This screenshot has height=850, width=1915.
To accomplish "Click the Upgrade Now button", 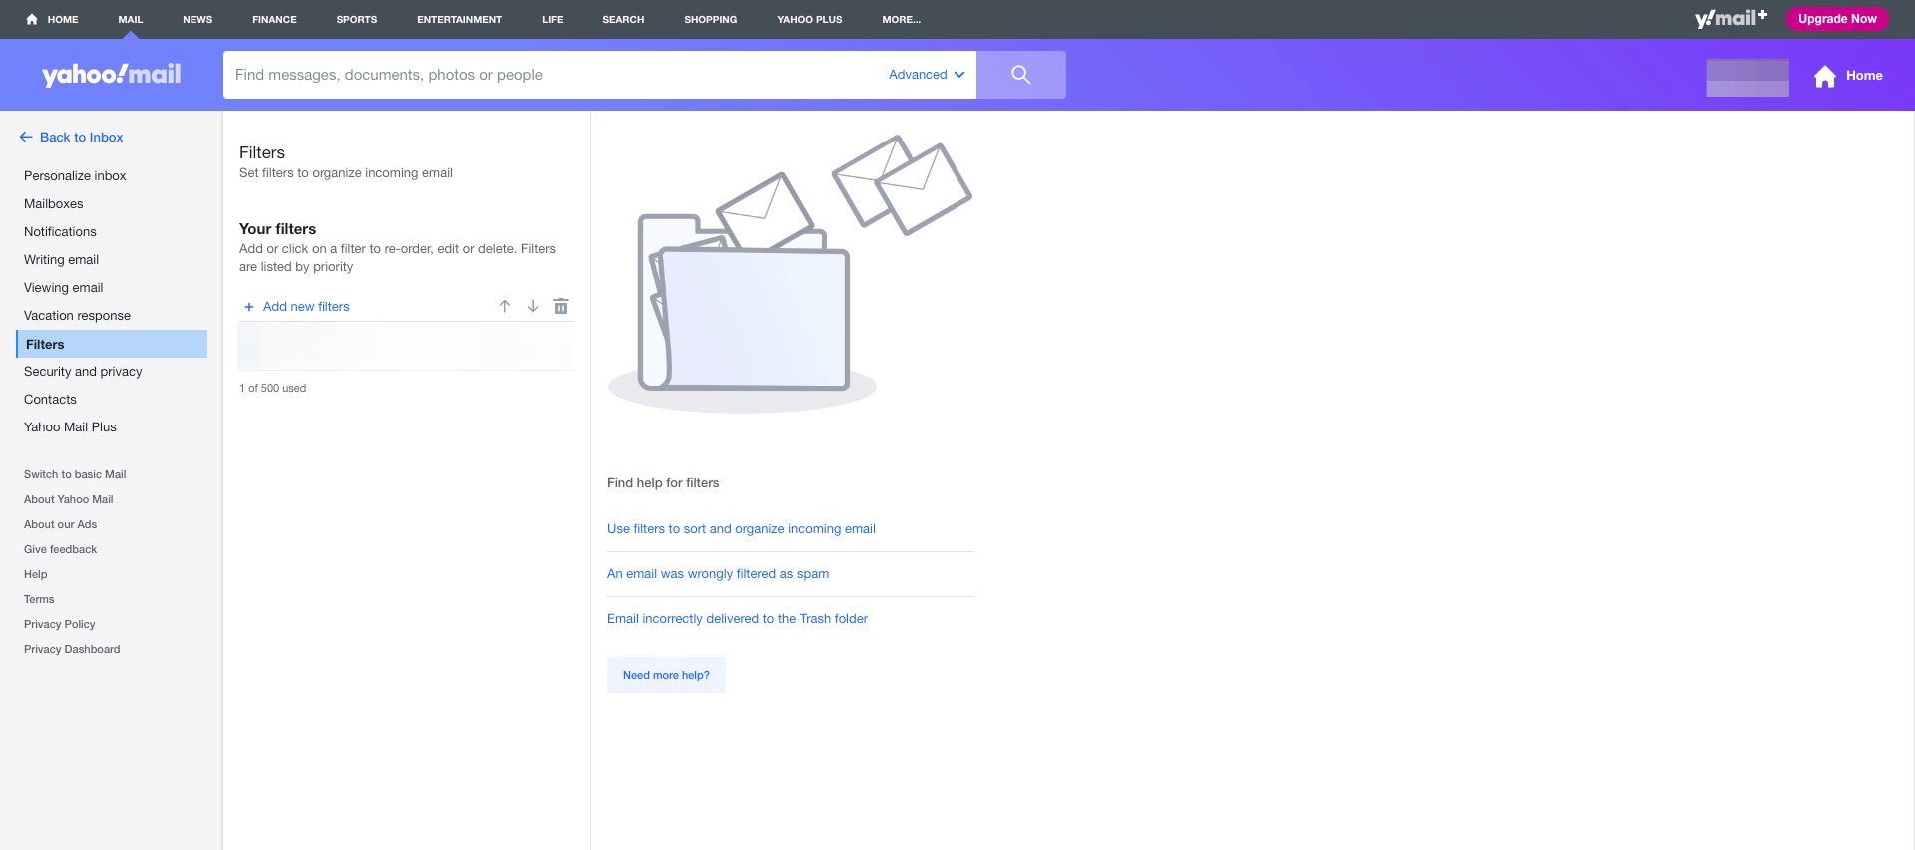I will [x=1837, y=19].
